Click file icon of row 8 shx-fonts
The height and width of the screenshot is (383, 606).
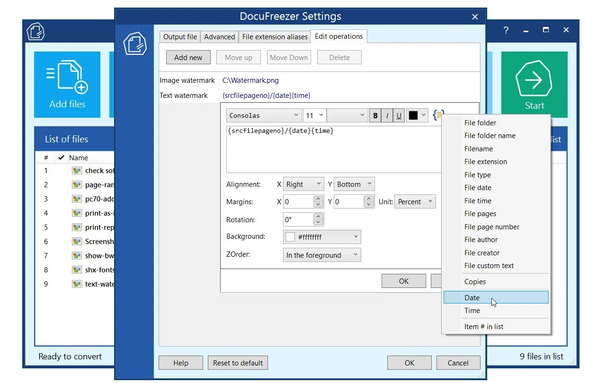pyautogui.click(x=77, y=270)
